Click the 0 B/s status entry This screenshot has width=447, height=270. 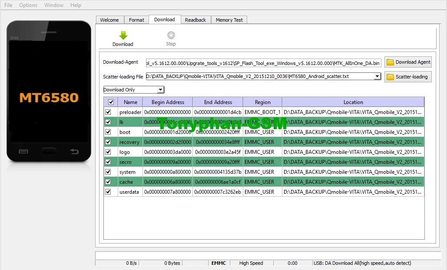[132, 263]
